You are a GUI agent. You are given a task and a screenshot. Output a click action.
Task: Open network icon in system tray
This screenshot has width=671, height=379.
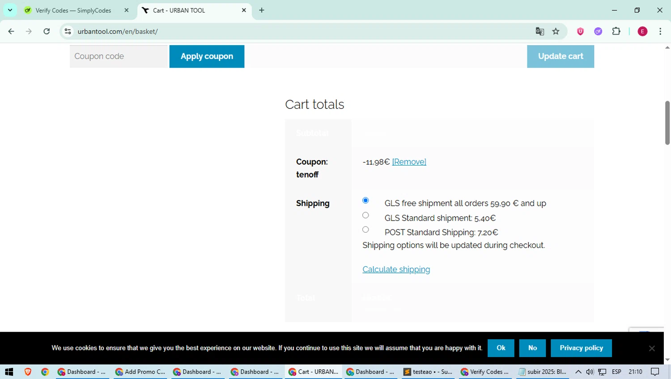[x=603, y=372]
